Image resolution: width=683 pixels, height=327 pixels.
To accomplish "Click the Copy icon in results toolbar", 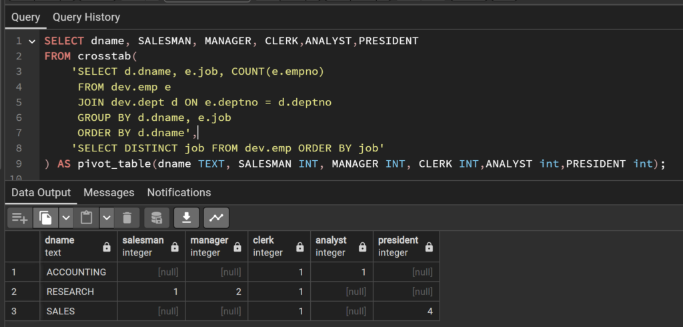I will [x=45, y=218].
